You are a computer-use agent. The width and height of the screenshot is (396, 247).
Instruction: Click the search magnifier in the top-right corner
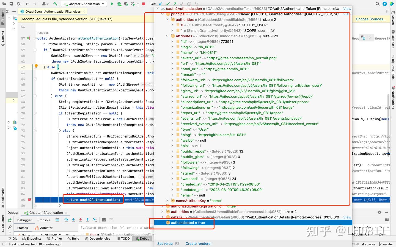click(x=377, y=4)
